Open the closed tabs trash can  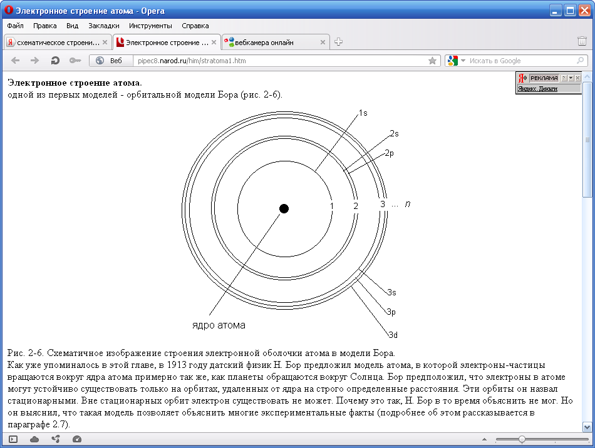click(x=582, y=41)
